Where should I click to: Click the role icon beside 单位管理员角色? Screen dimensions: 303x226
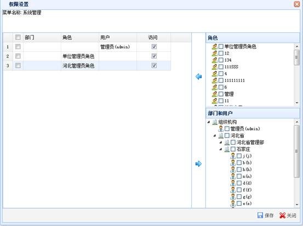(214, 46)
